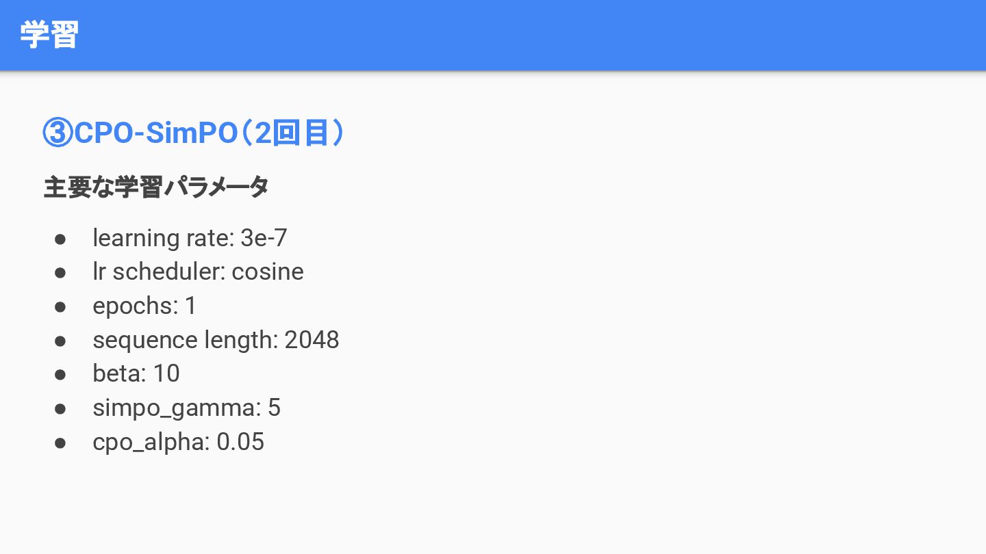
Task: Select the ③CPO-SimPO(2回目) heading
Action: pyautogui.click(x=194, y=133)
